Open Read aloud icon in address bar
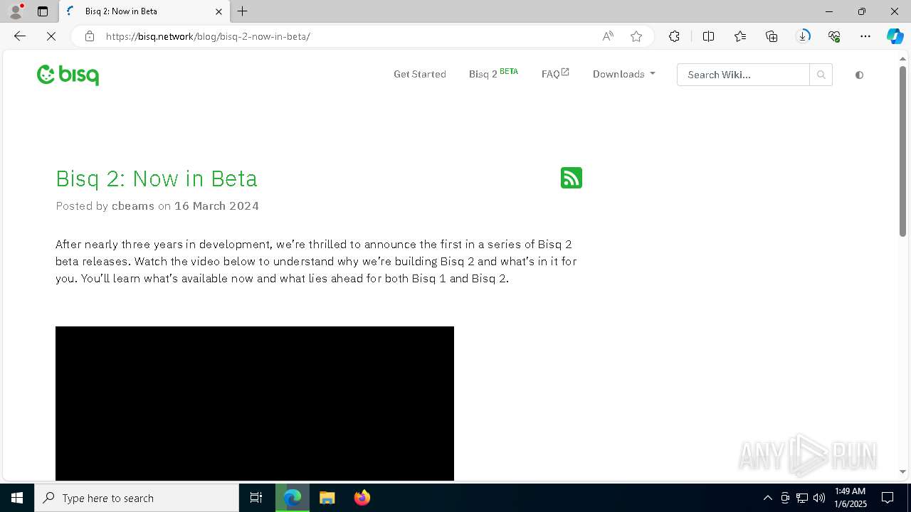Viewport: 911px width, 512px height. click(608, 36)
